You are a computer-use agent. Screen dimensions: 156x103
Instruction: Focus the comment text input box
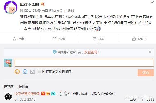(x=84, y=63)
